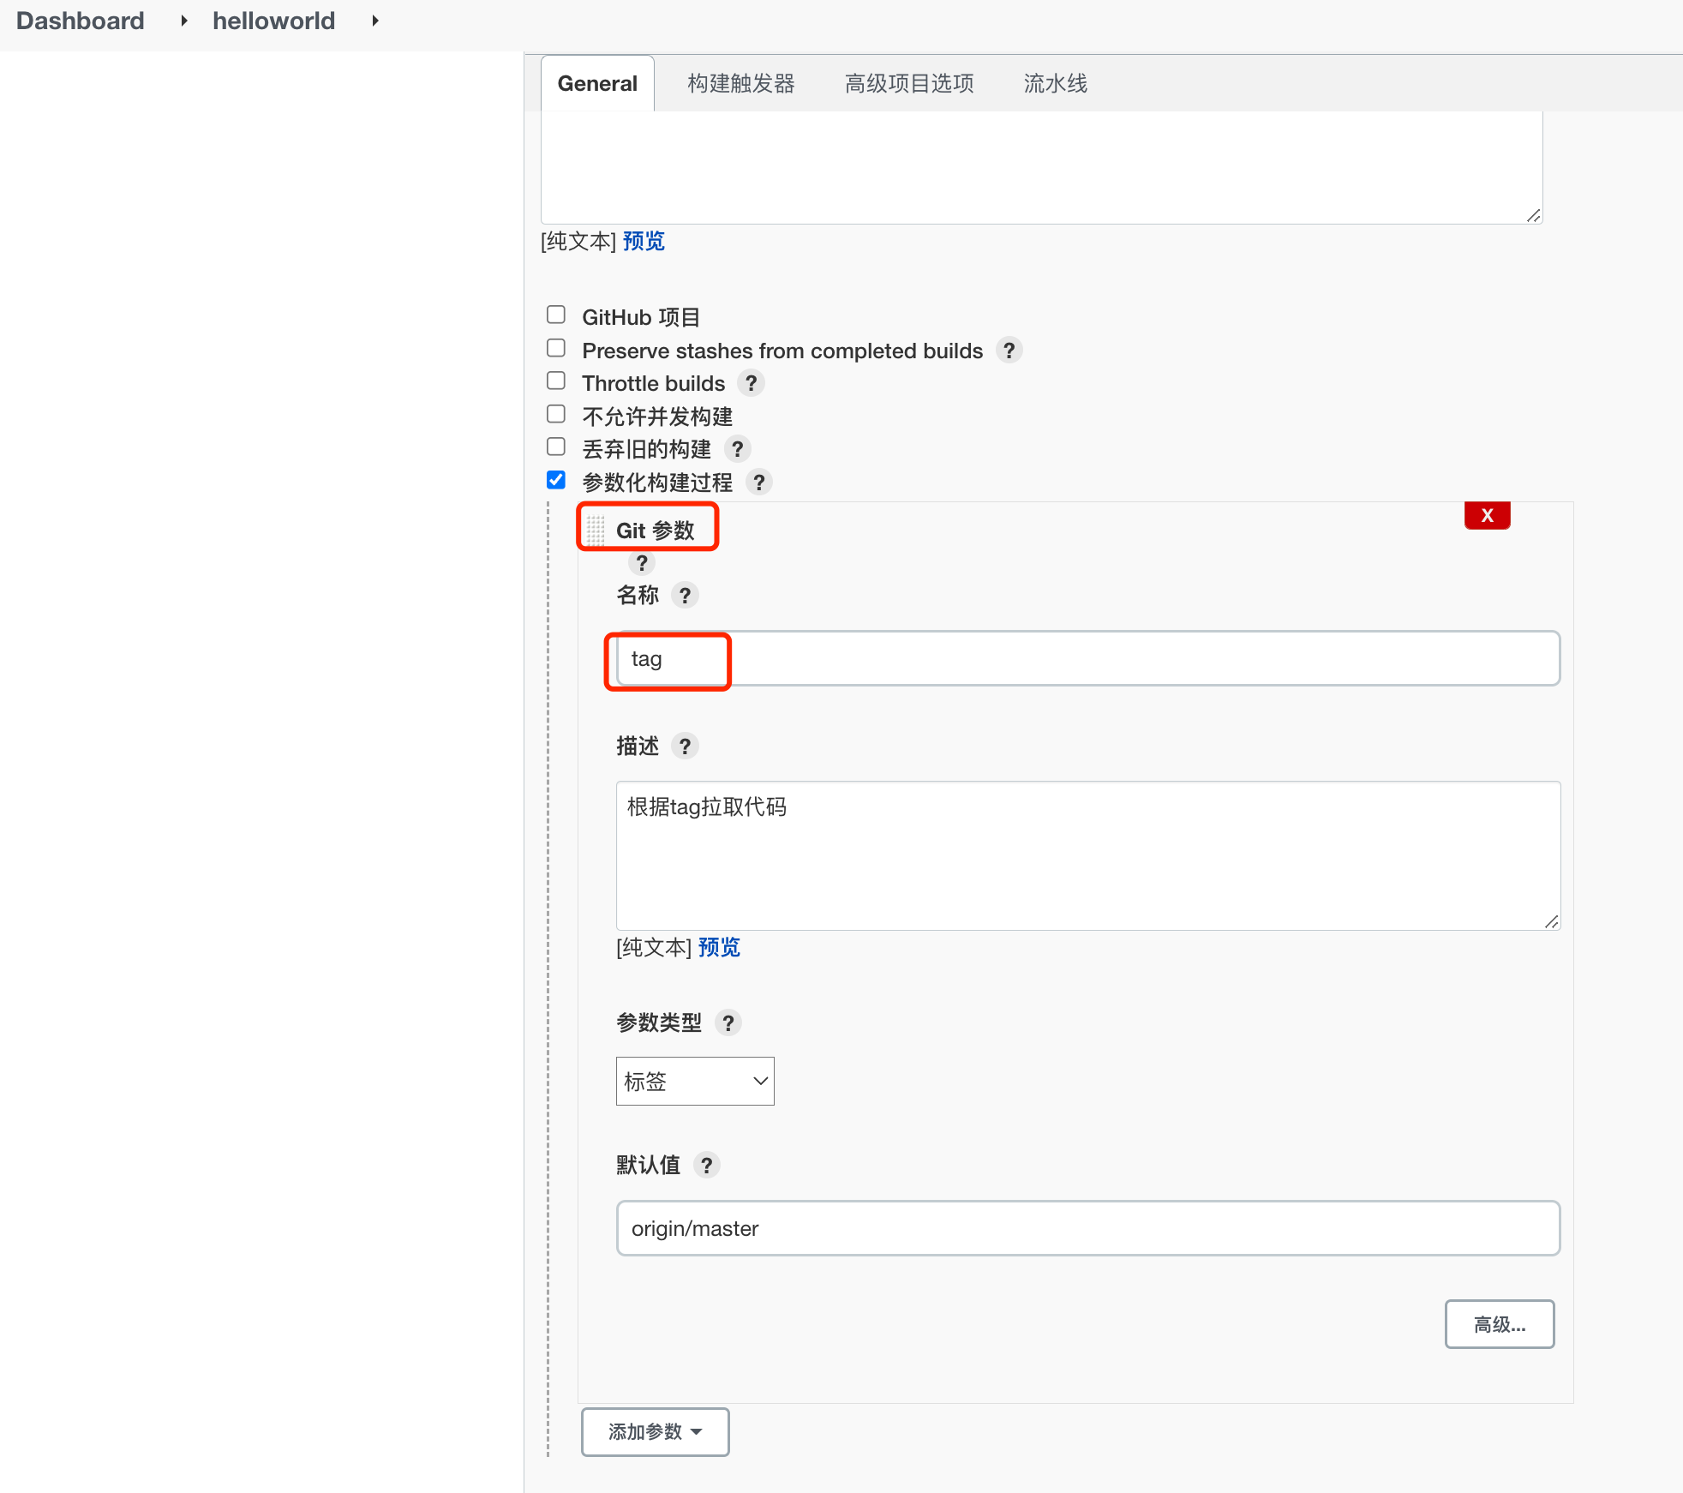This screenshot has height=1493, width=1683.
Task: Click the breadcrumb arrow after Dashboard
Action: click(183, 21)
